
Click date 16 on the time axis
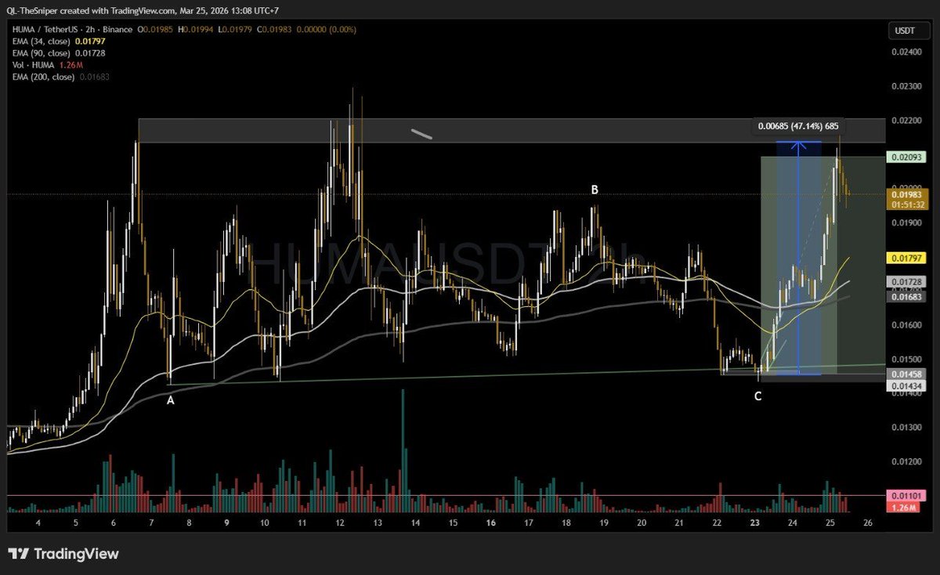pyautogui.click(x=490, y=522)
